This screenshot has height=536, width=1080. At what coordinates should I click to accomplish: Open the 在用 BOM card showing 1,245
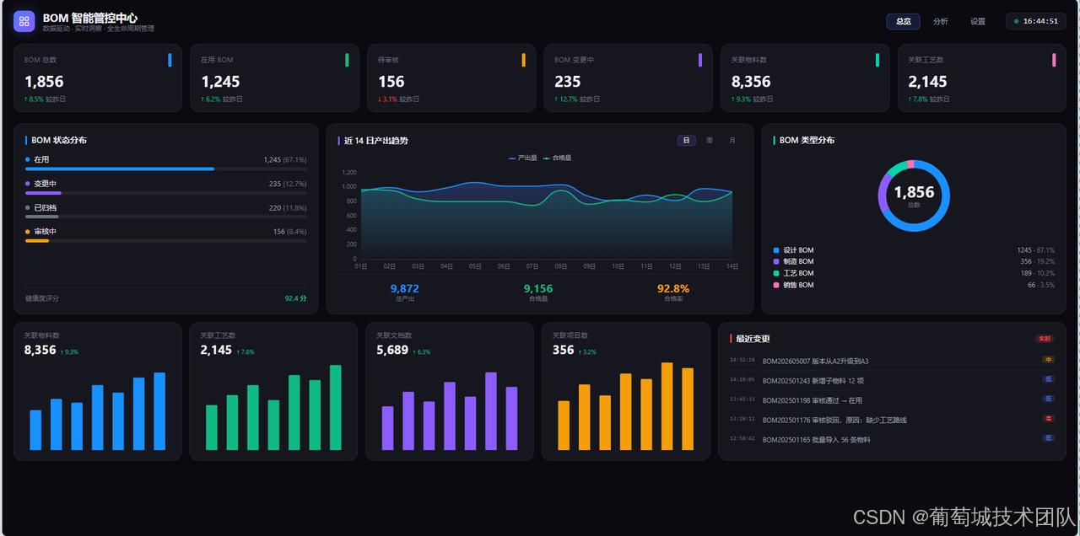(274, 78)
